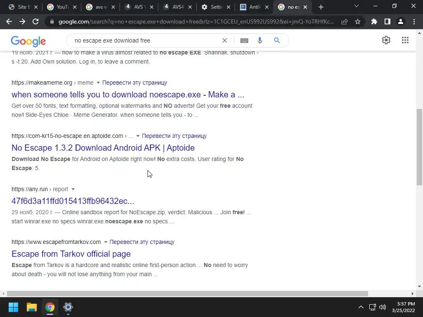423x317 pixels.
Task: Expand makeameme.org result options arrow
Action: point(98,83)
